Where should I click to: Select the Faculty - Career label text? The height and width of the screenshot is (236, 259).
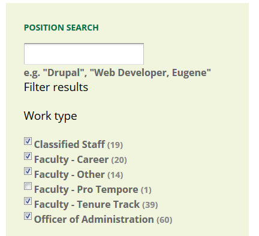point(71,159)
